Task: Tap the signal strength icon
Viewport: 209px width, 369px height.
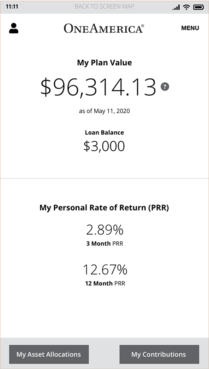Action: tap(176, 7)
